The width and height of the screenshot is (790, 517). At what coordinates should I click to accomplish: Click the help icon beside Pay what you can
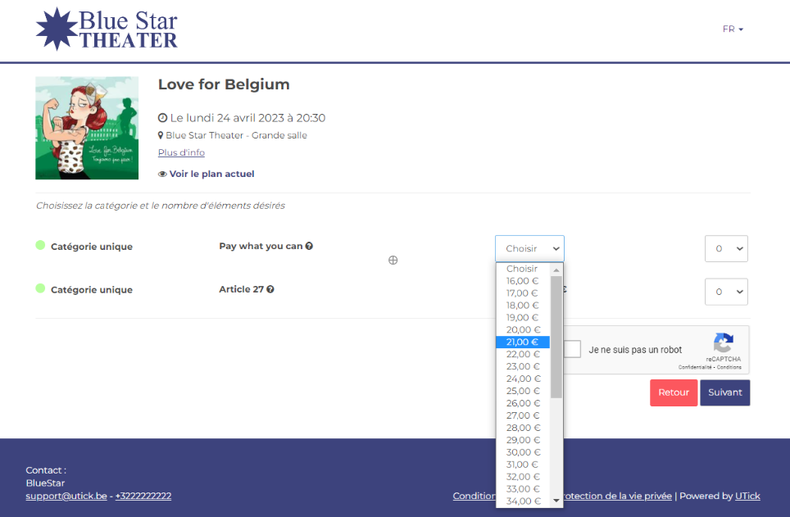[x=309, y=246]
